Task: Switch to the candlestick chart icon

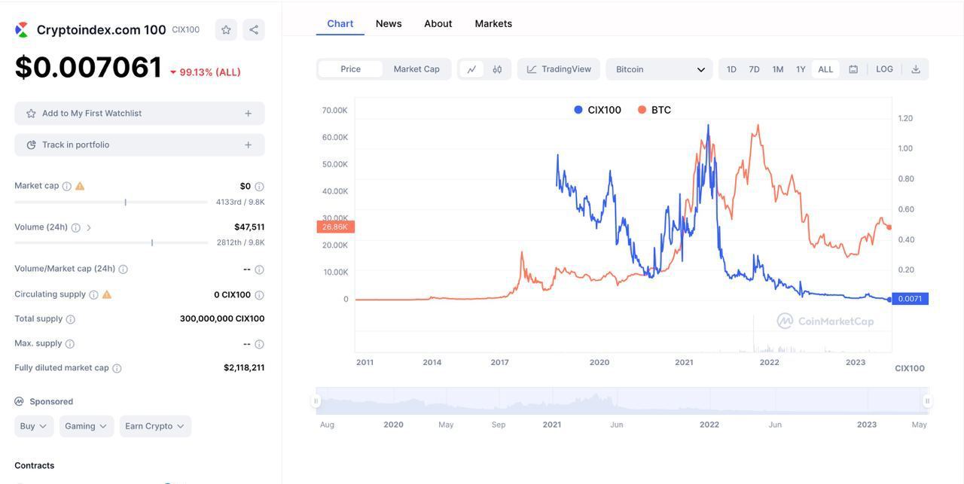Action: click(497, 69)
